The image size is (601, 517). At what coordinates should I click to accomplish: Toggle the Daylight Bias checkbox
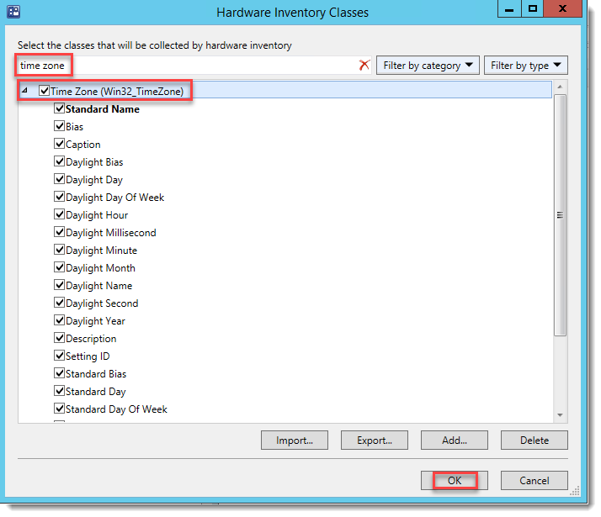[x=60, y=161]
